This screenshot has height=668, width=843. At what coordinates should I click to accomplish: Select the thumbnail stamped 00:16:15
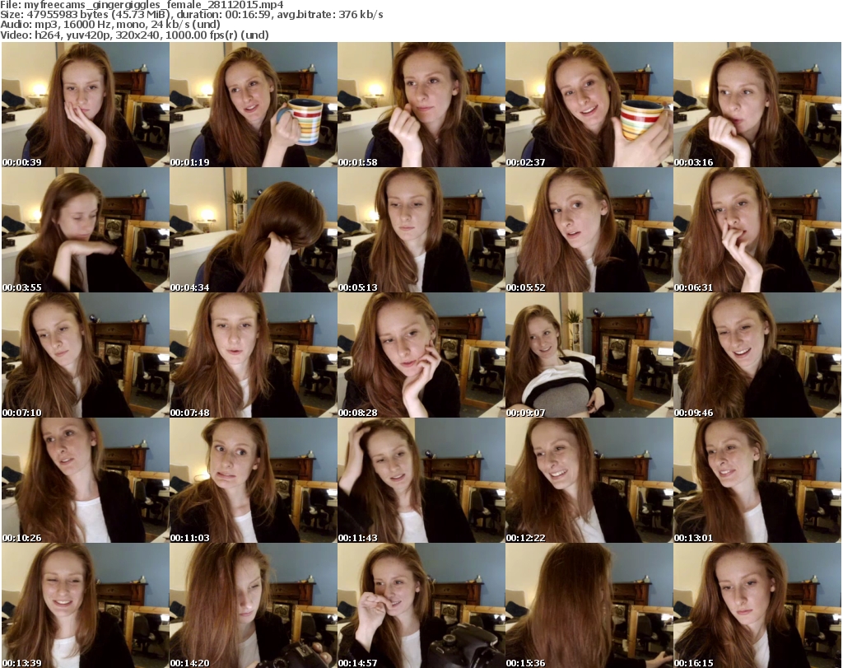[757, 605]
